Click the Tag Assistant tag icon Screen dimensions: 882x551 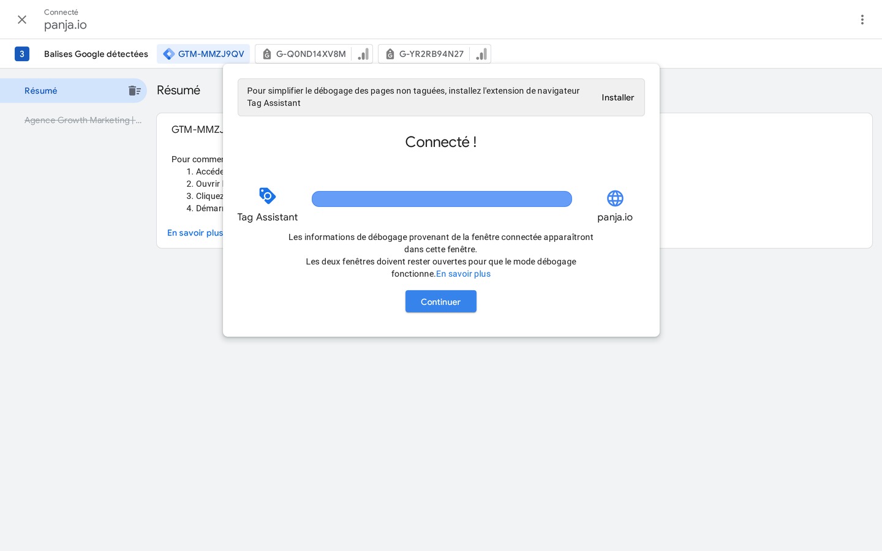coord(268,196)
